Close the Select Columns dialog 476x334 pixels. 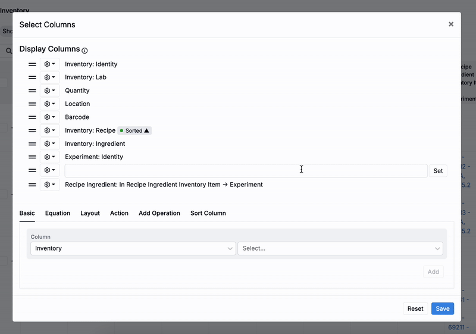(x=450, y=24)
